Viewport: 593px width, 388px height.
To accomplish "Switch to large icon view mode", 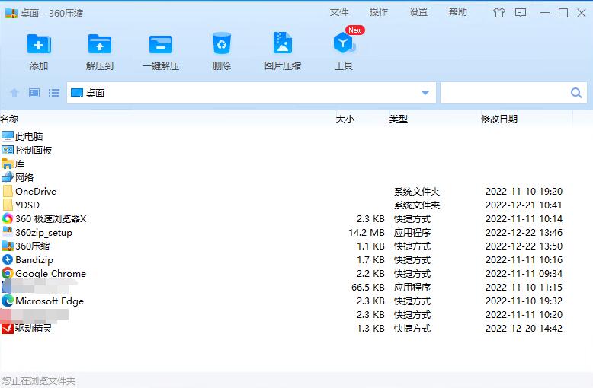I will (34, 93).
